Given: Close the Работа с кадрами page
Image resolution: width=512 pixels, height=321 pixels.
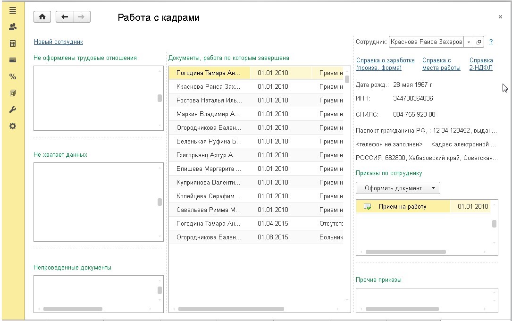Looking at the screenshot, I should click(x=500, y=17).
